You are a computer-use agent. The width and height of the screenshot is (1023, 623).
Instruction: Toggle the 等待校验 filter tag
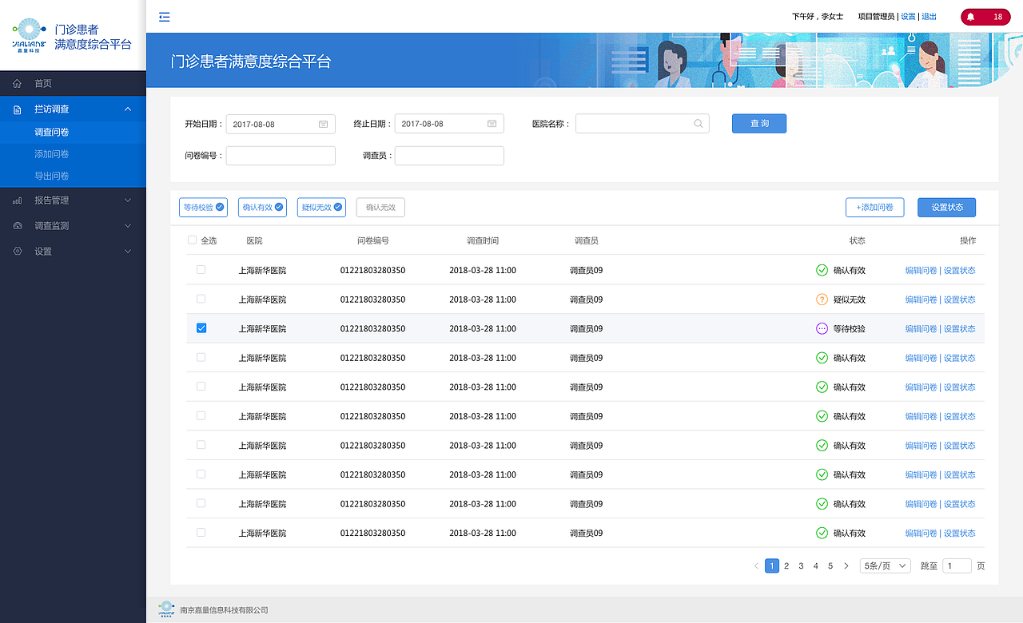point(203,208)
